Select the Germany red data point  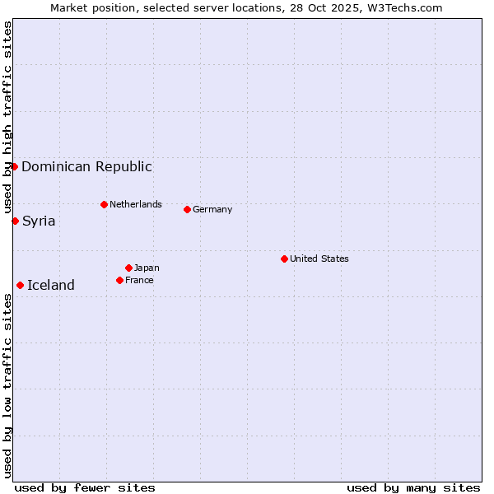tap(187, 209)
